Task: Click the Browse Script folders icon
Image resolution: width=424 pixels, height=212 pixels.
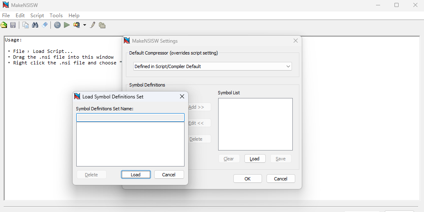Action: click(102, 25)
